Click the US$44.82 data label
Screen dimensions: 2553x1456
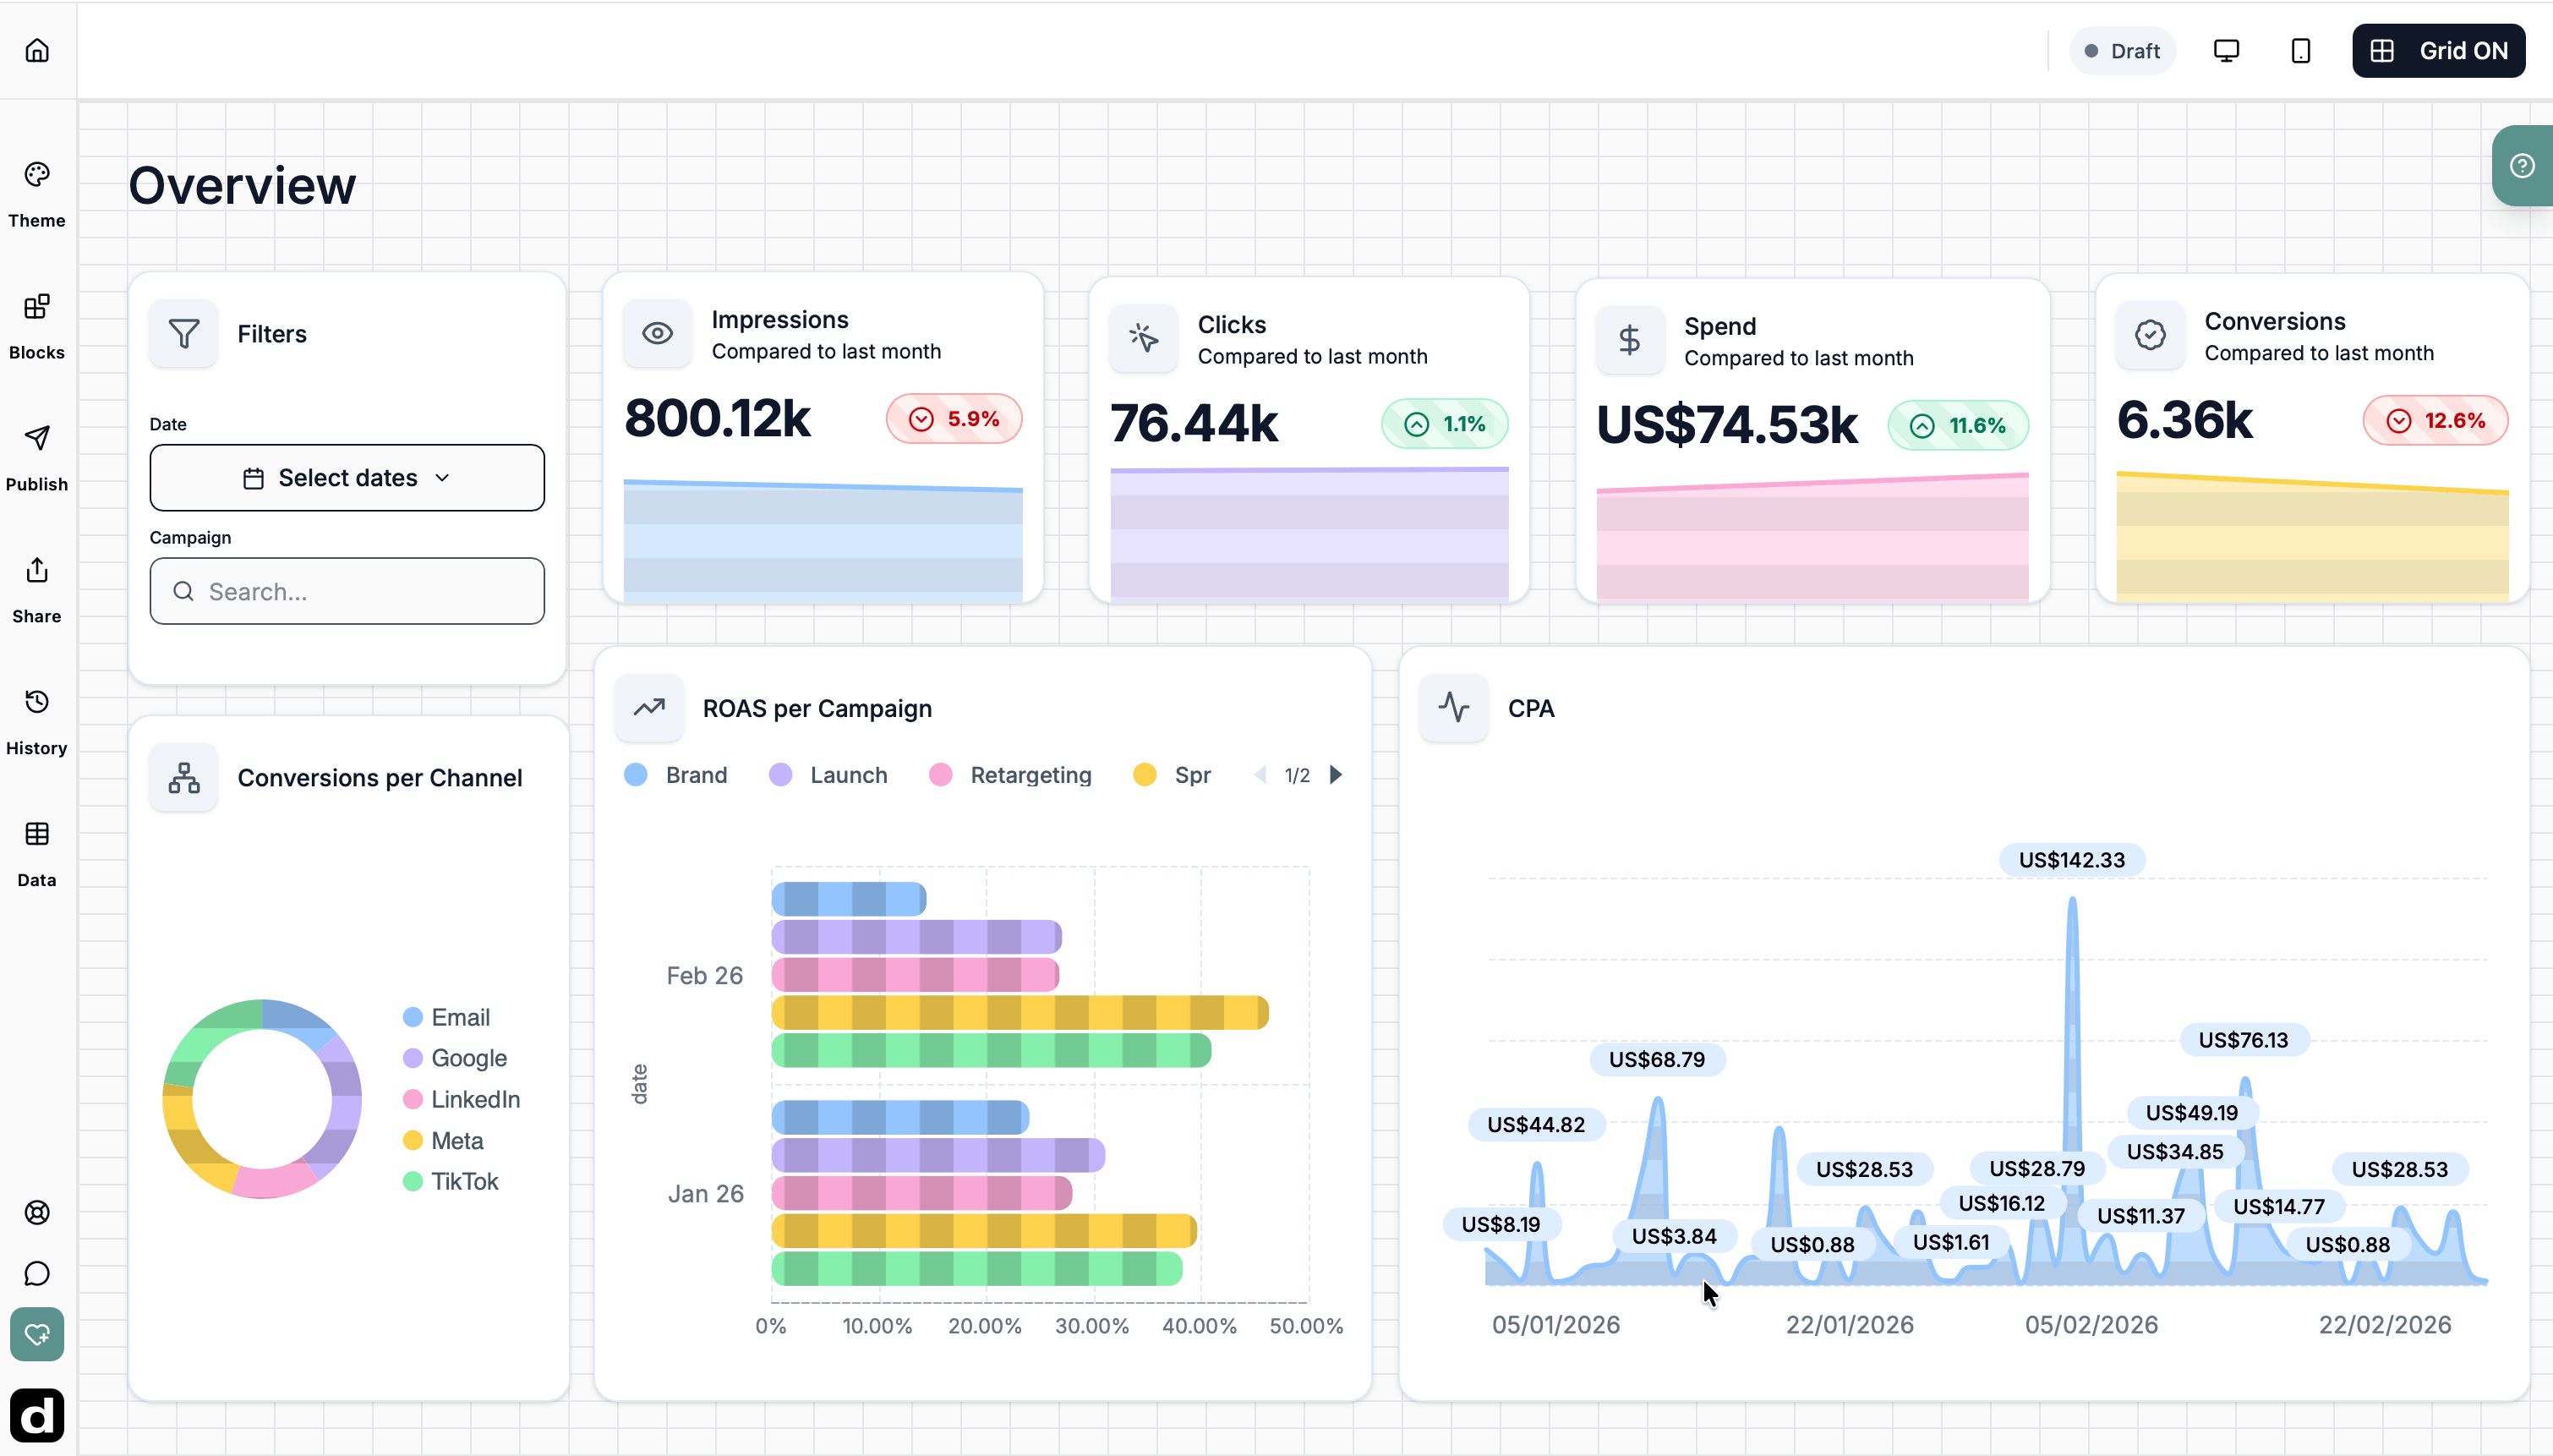click(1536, 1124)
